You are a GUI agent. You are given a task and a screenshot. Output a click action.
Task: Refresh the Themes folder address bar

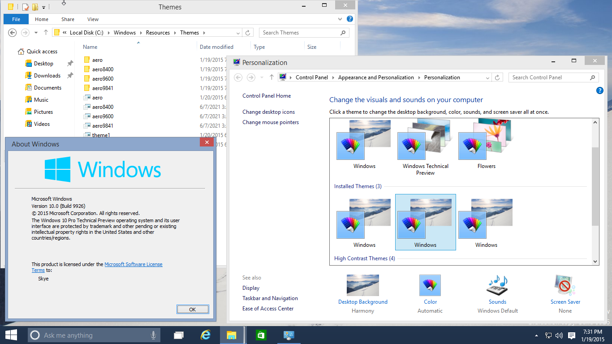(x=248, y=33)
